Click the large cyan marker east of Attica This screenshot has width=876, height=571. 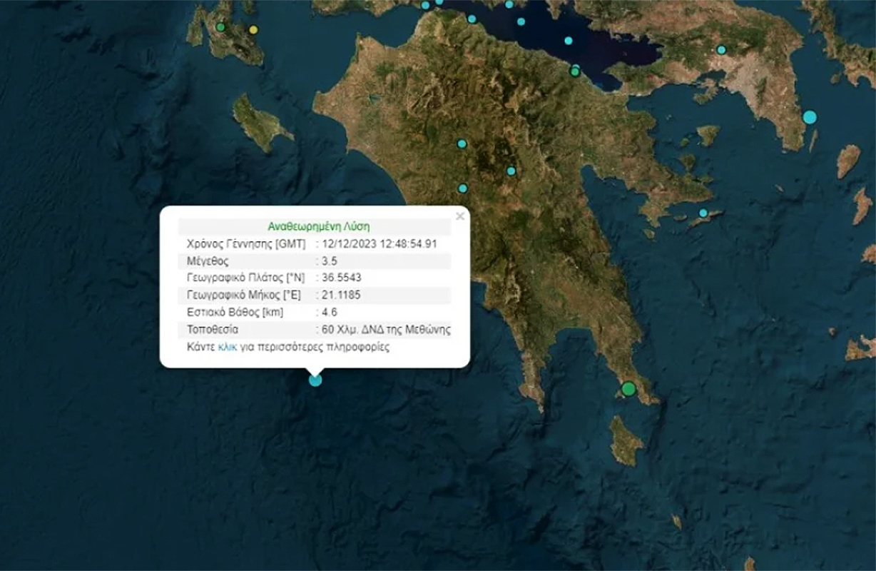point(809,117)
